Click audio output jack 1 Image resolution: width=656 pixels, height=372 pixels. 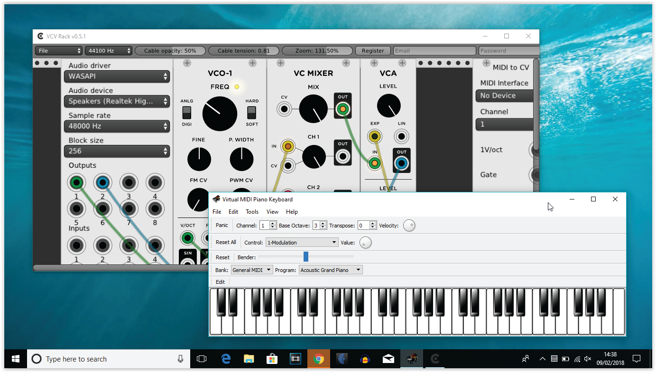pos(76,182)
